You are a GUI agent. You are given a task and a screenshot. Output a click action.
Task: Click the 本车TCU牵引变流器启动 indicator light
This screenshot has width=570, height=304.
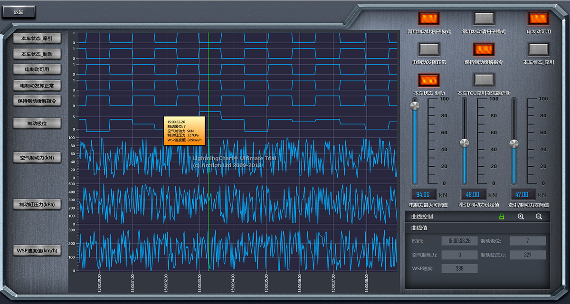484,80
